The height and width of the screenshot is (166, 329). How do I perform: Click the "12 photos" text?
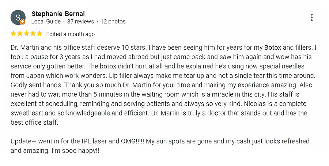click(x=113, y=22)
